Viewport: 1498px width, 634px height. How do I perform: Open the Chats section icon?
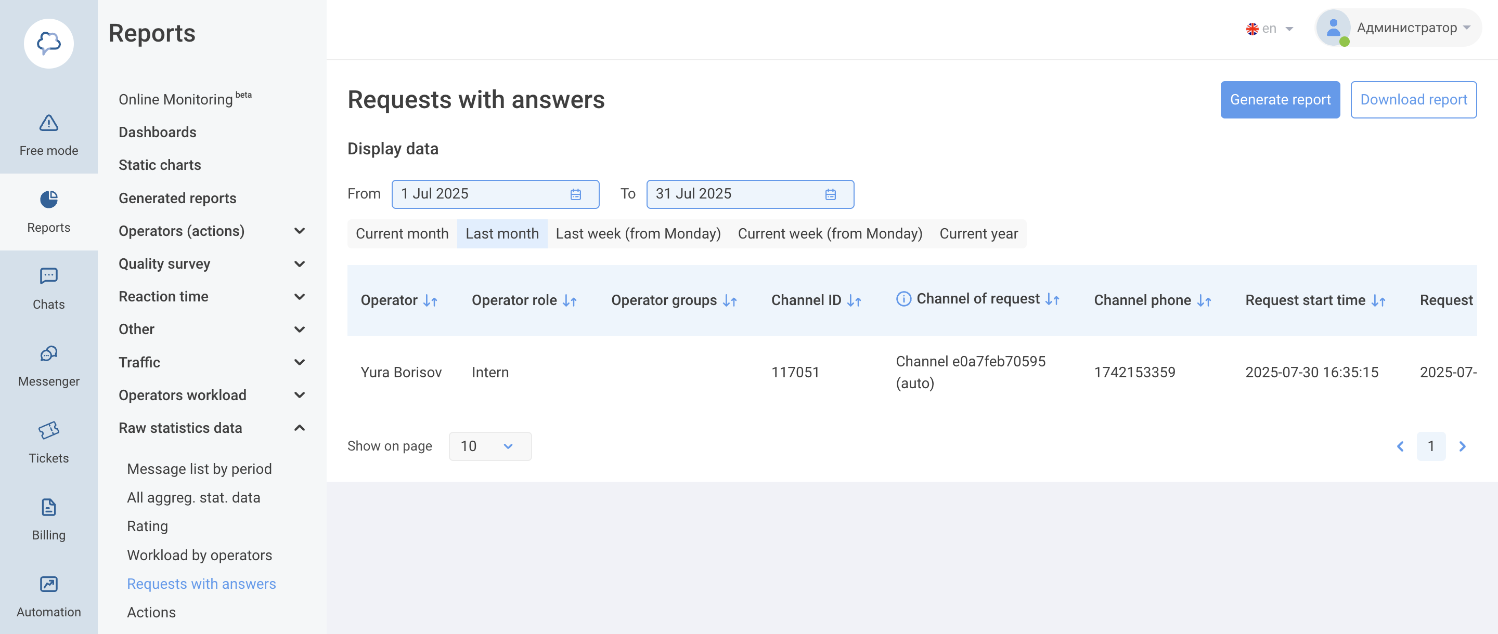pyautogui.click(x=49, y=276)
